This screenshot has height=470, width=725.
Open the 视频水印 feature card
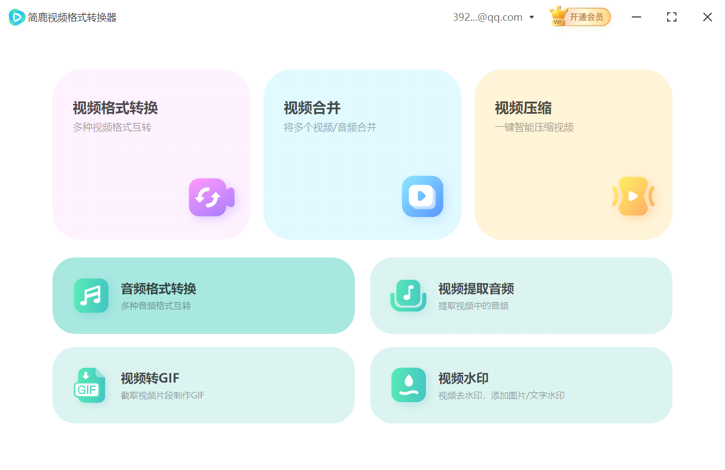coord(521,385)
